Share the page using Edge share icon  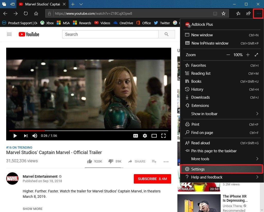(x=248, y=13)
